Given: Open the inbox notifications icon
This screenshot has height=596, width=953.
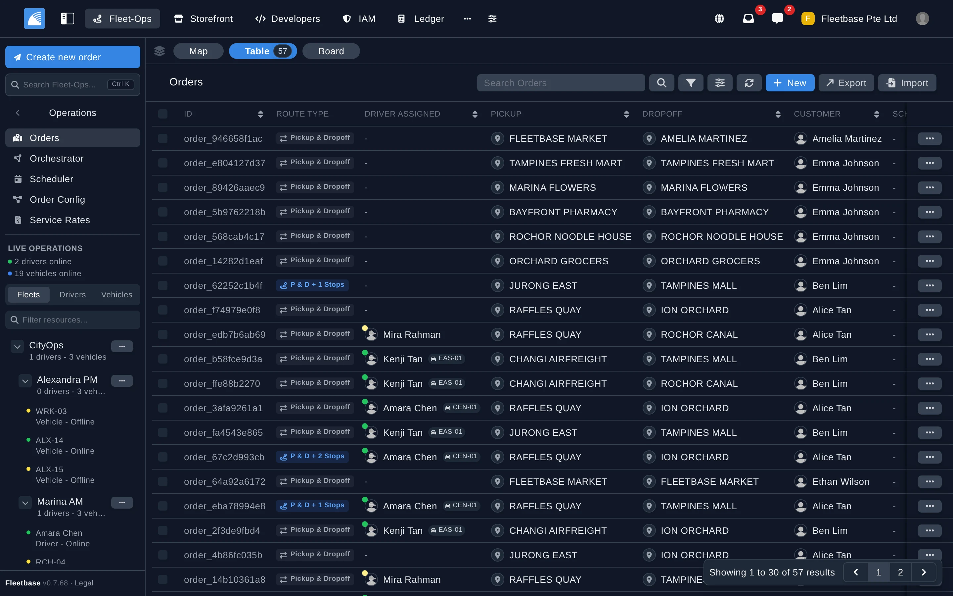Looking at the screenshot, I should coord(748,19).
